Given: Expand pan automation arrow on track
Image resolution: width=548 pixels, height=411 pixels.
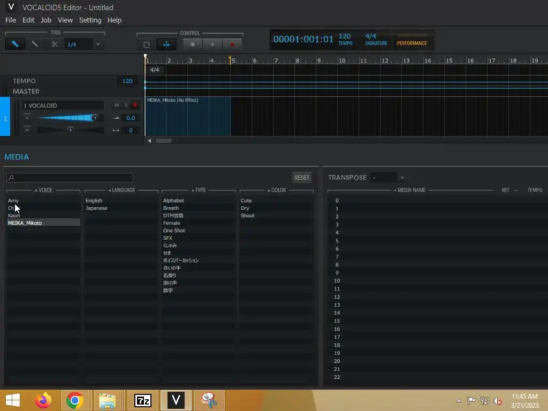Looking at the screenshot, I should click(27, 130).
